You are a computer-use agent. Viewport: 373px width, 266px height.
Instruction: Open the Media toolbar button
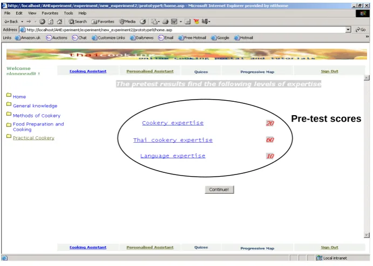pyautogui.click(x=127, y=22)
